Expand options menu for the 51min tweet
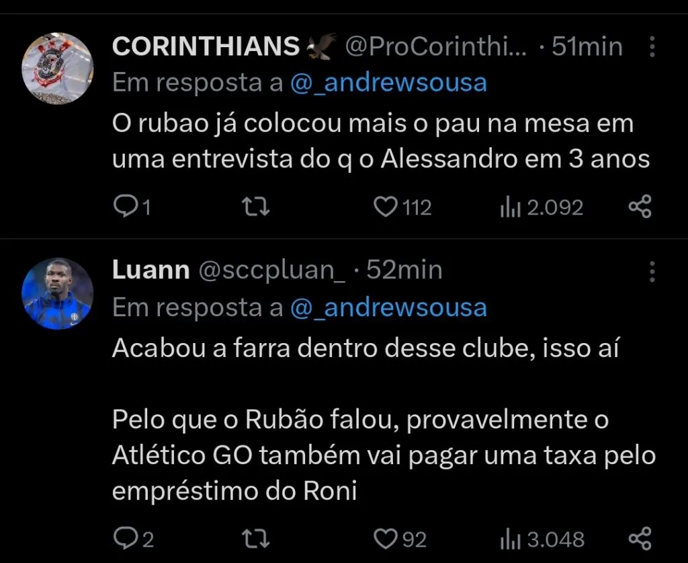 (653, 47)
